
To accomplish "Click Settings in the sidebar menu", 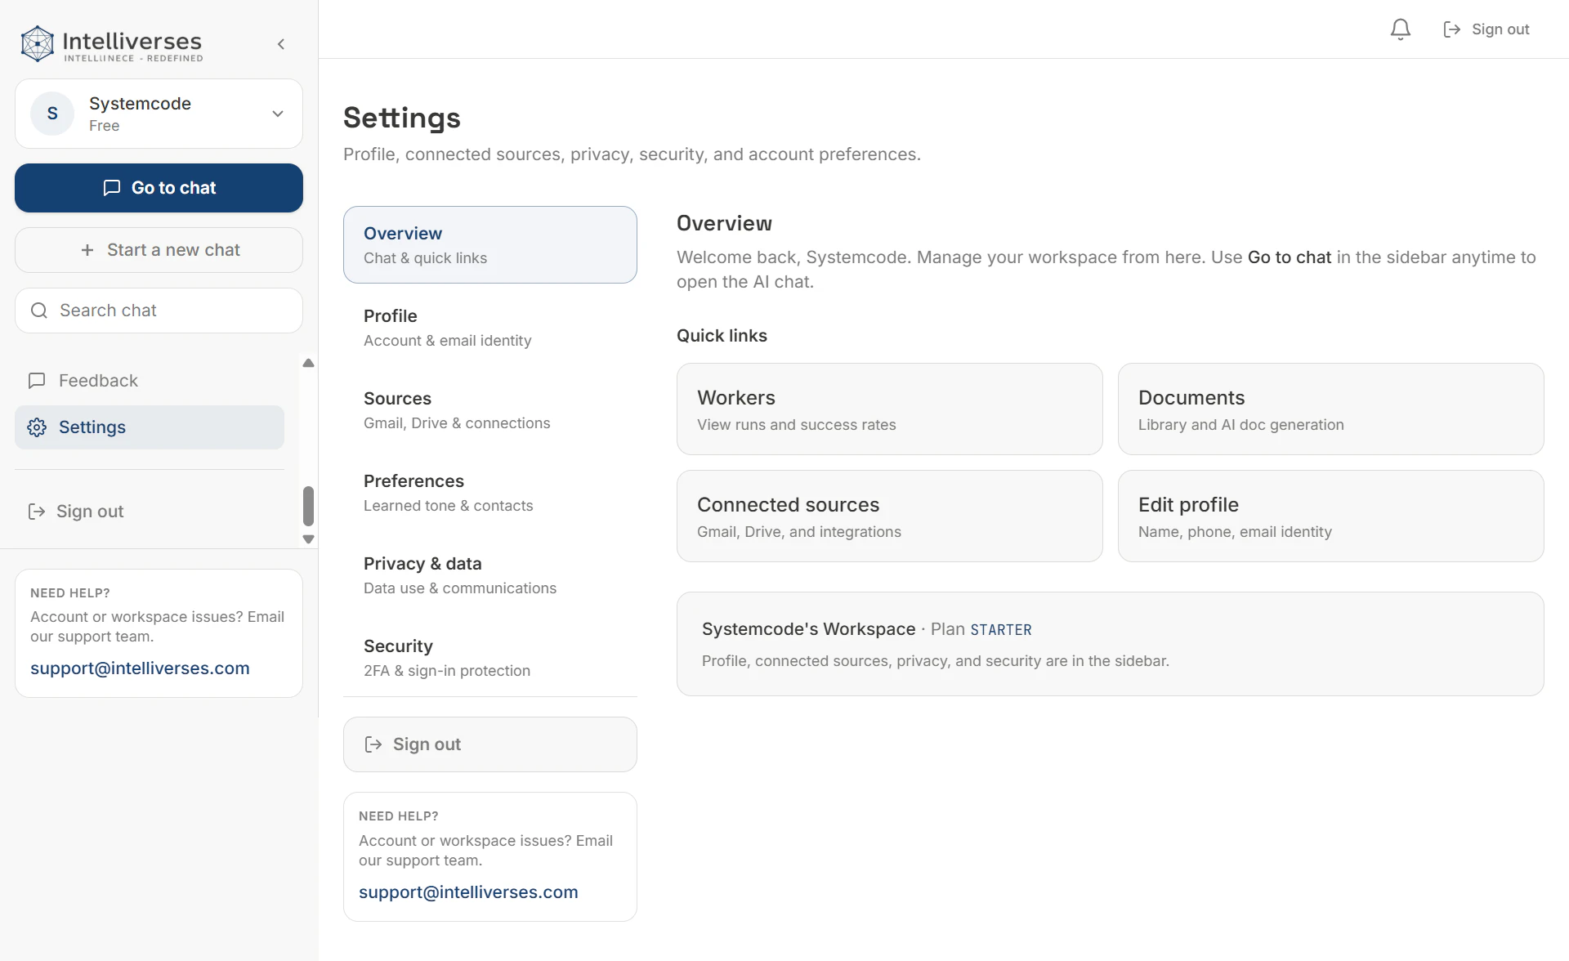I will click(x=150, y=427).
